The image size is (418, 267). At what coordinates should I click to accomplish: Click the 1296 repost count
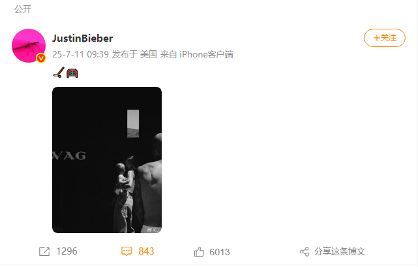[x=67, y=251]
